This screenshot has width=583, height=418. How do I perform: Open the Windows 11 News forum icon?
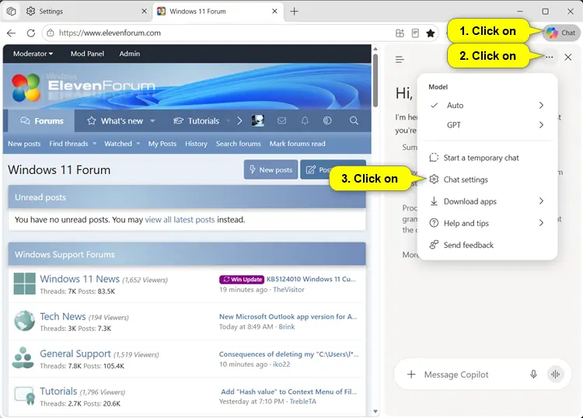coord(25,284)
